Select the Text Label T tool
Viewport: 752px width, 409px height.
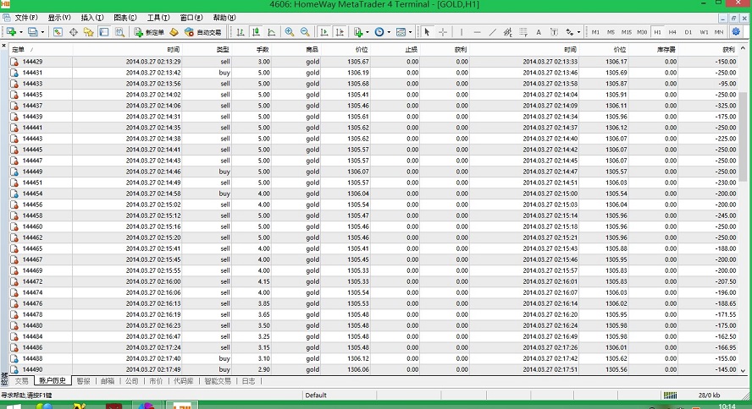pos(554,32)
